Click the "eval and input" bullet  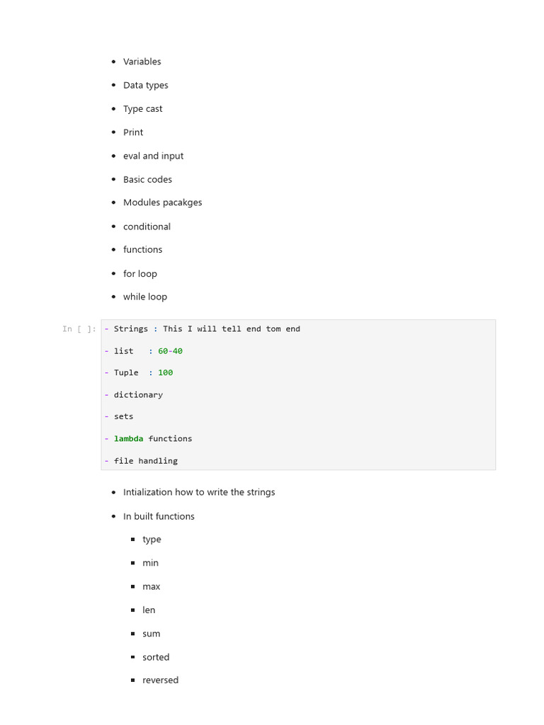[153, 156]
